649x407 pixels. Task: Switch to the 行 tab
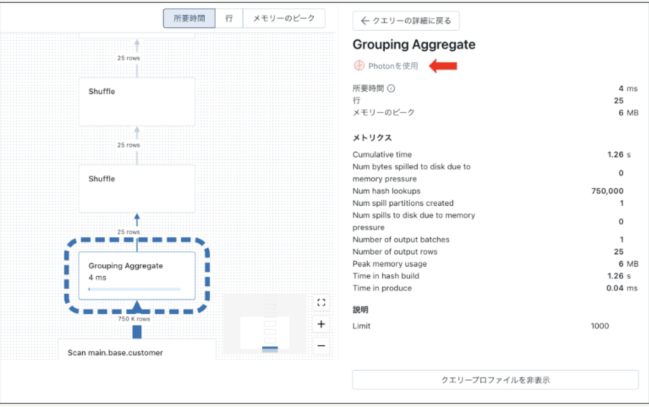(229, 18)
